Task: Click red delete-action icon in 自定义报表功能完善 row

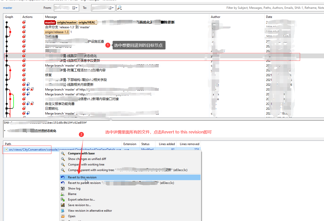Action: (x=32, y=104)
